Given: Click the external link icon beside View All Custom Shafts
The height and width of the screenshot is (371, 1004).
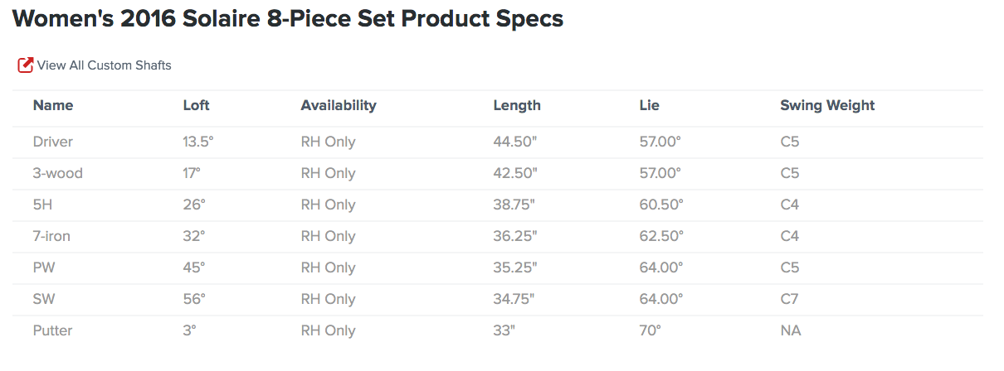Looking at the screenshot, I should (x=26, y=65).
